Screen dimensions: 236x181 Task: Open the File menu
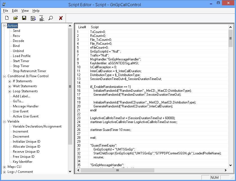tap(5, 11)
